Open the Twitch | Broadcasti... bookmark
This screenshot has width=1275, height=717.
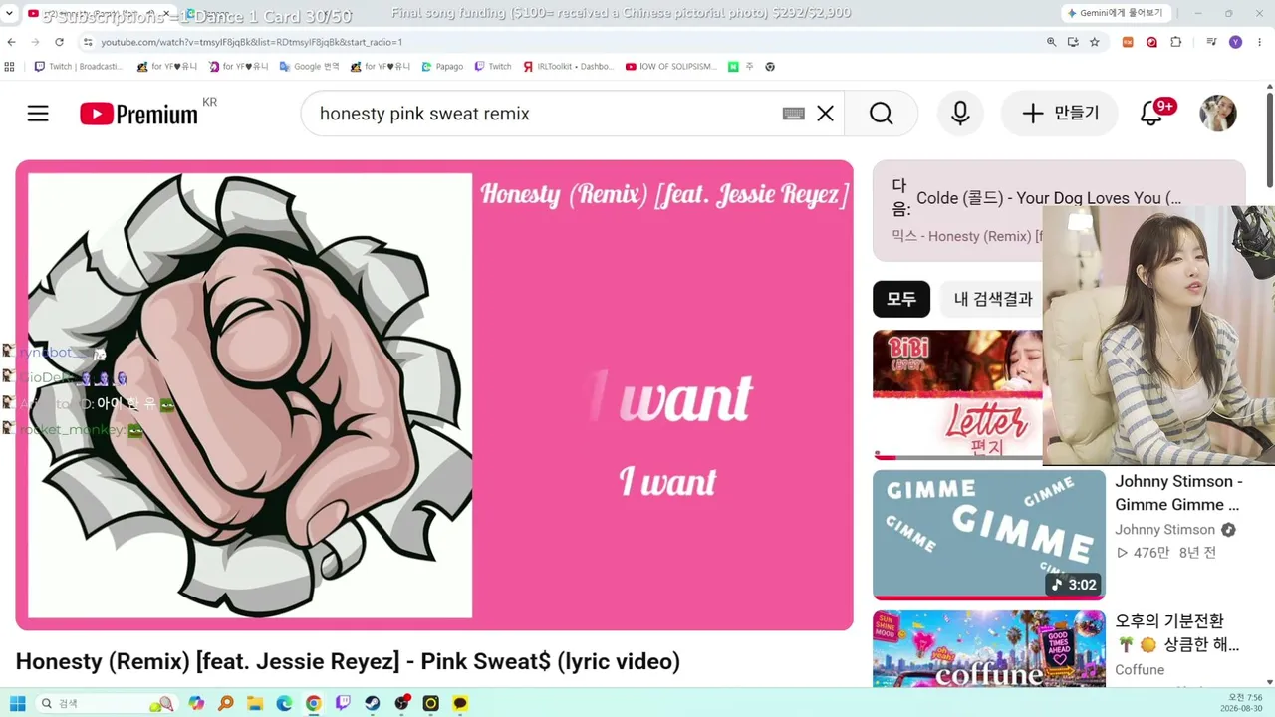[x=79, y=67]
